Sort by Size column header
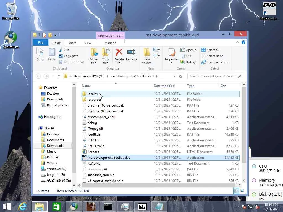Image resolution: width=283 pixels, height=212 pixels. (x=229, y=86)
